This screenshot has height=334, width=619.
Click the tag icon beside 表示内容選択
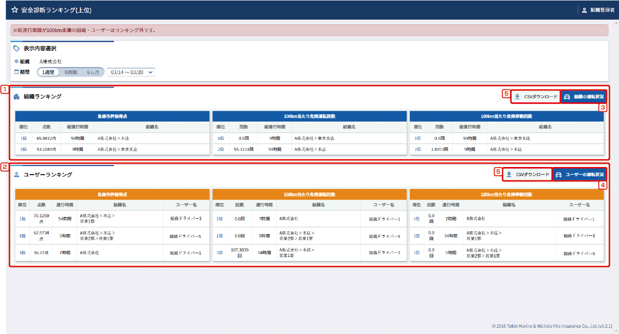(x=17, y=48)
